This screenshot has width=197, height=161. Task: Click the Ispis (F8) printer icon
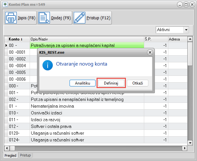click(11, 18)
